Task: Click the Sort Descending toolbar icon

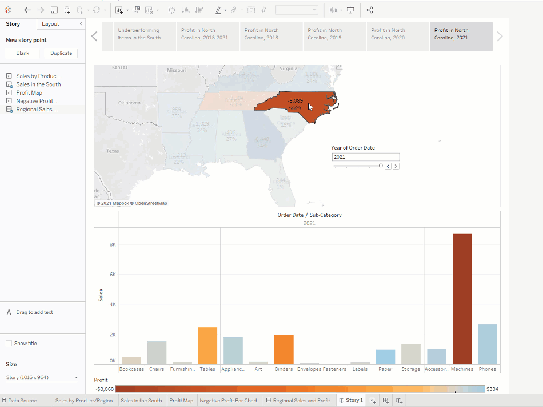Action: pyautogui.click(x=199, y=10)
